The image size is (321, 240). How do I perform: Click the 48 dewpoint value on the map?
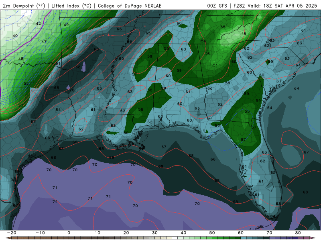tap(21, 58)
